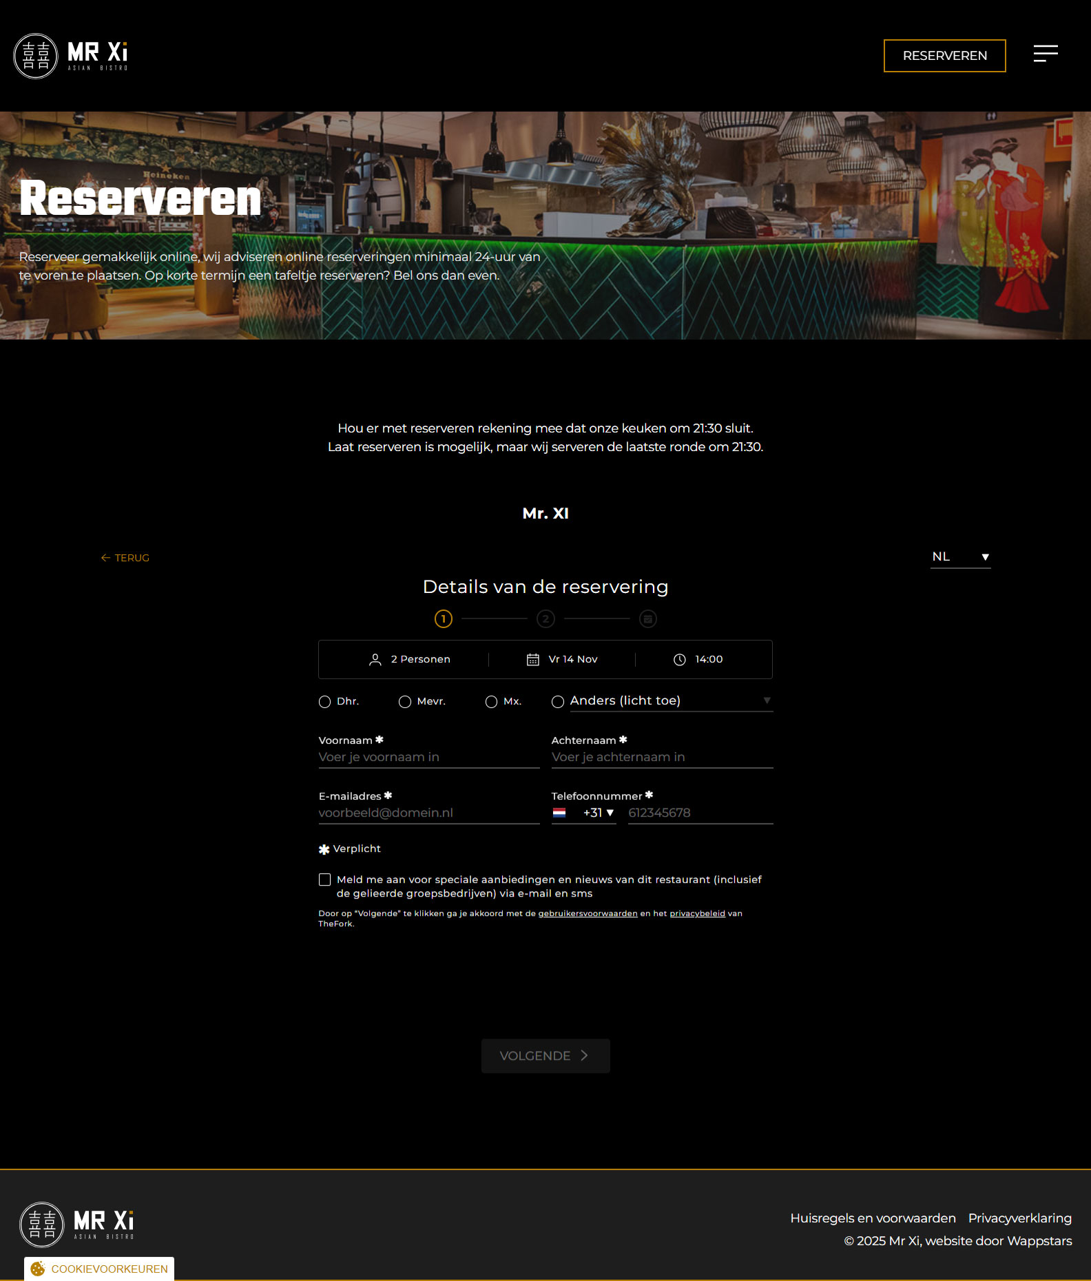Open Huisregels en voorwaarden footer link
The image size is (1091, 1281).
pos(873,1218)
